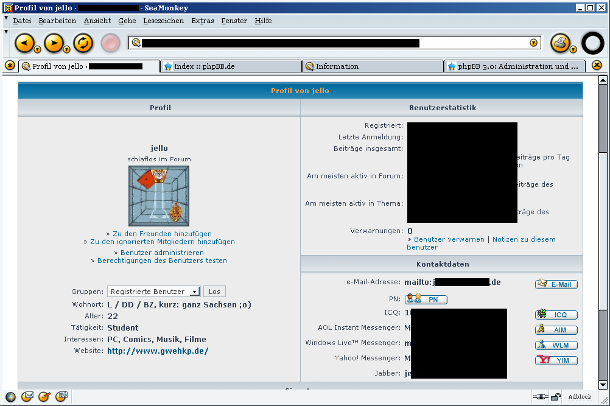Collapse the menu bar with its grippy arrow
The width and height of the screenshot is (610, 406).
[6, 18]
